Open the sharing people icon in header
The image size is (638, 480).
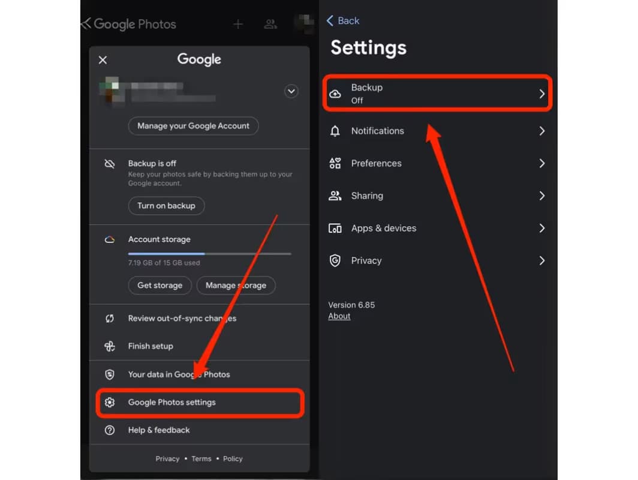270,24
